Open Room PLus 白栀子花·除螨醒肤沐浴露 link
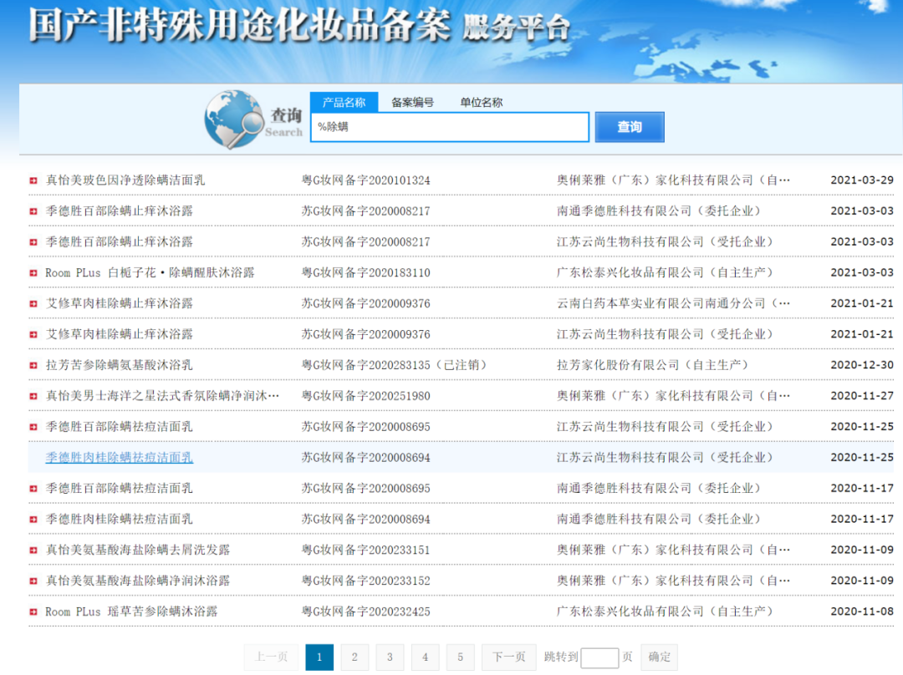 click(150, 273)
